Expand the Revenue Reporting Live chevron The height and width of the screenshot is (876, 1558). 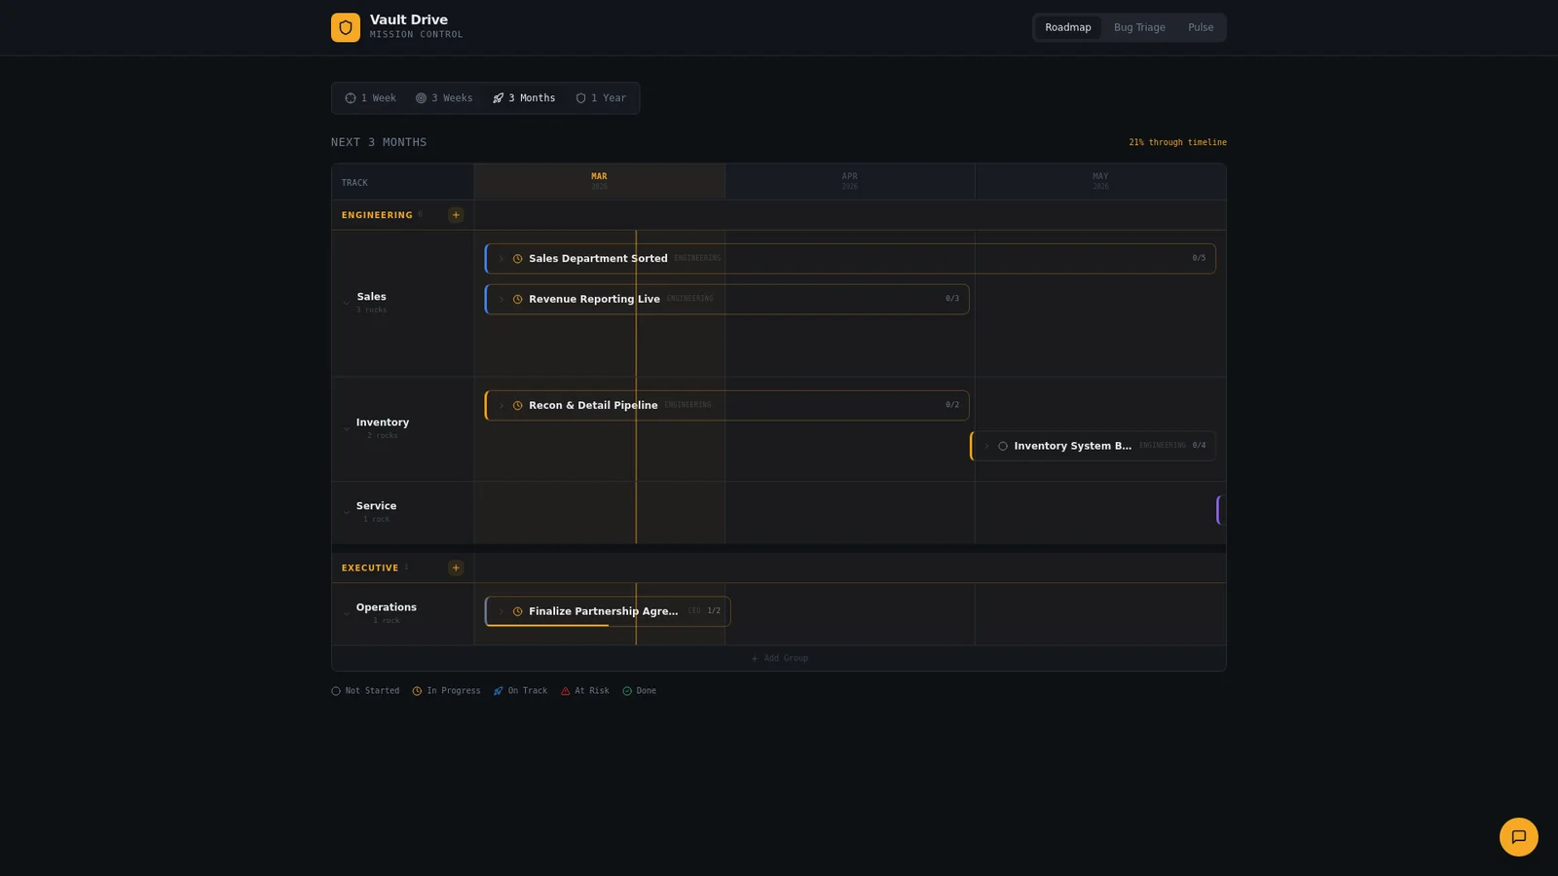click(x=501, y=299)
